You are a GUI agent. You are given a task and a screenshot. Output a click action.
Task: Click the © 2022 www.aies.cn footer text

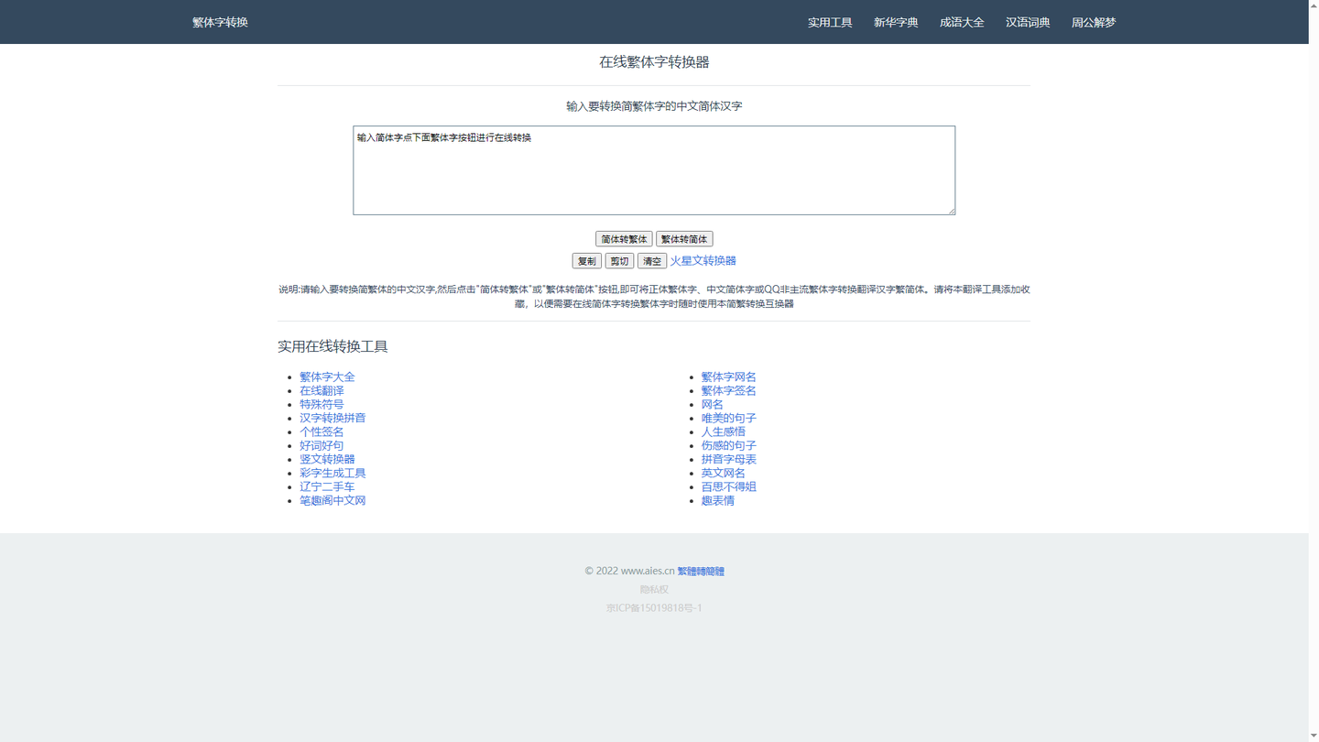pyautogui.click(x=629, y=571)
